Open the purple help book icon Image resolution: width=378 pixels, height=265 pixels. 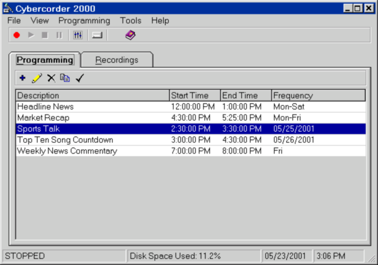click(130, 35)
